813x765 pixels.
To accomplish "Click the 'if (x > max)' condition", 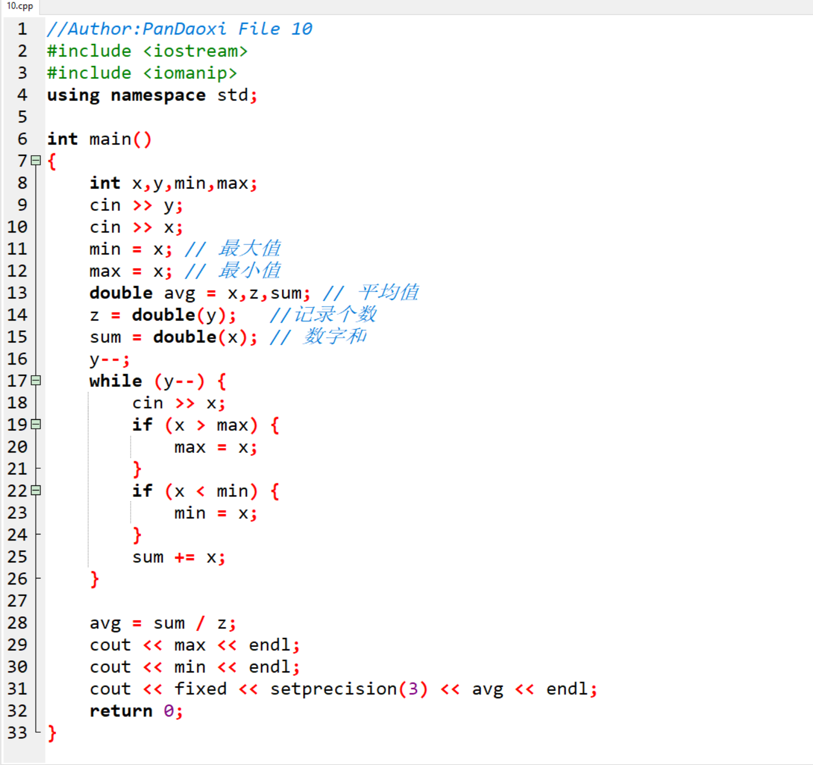I will (x=195, y=425).
